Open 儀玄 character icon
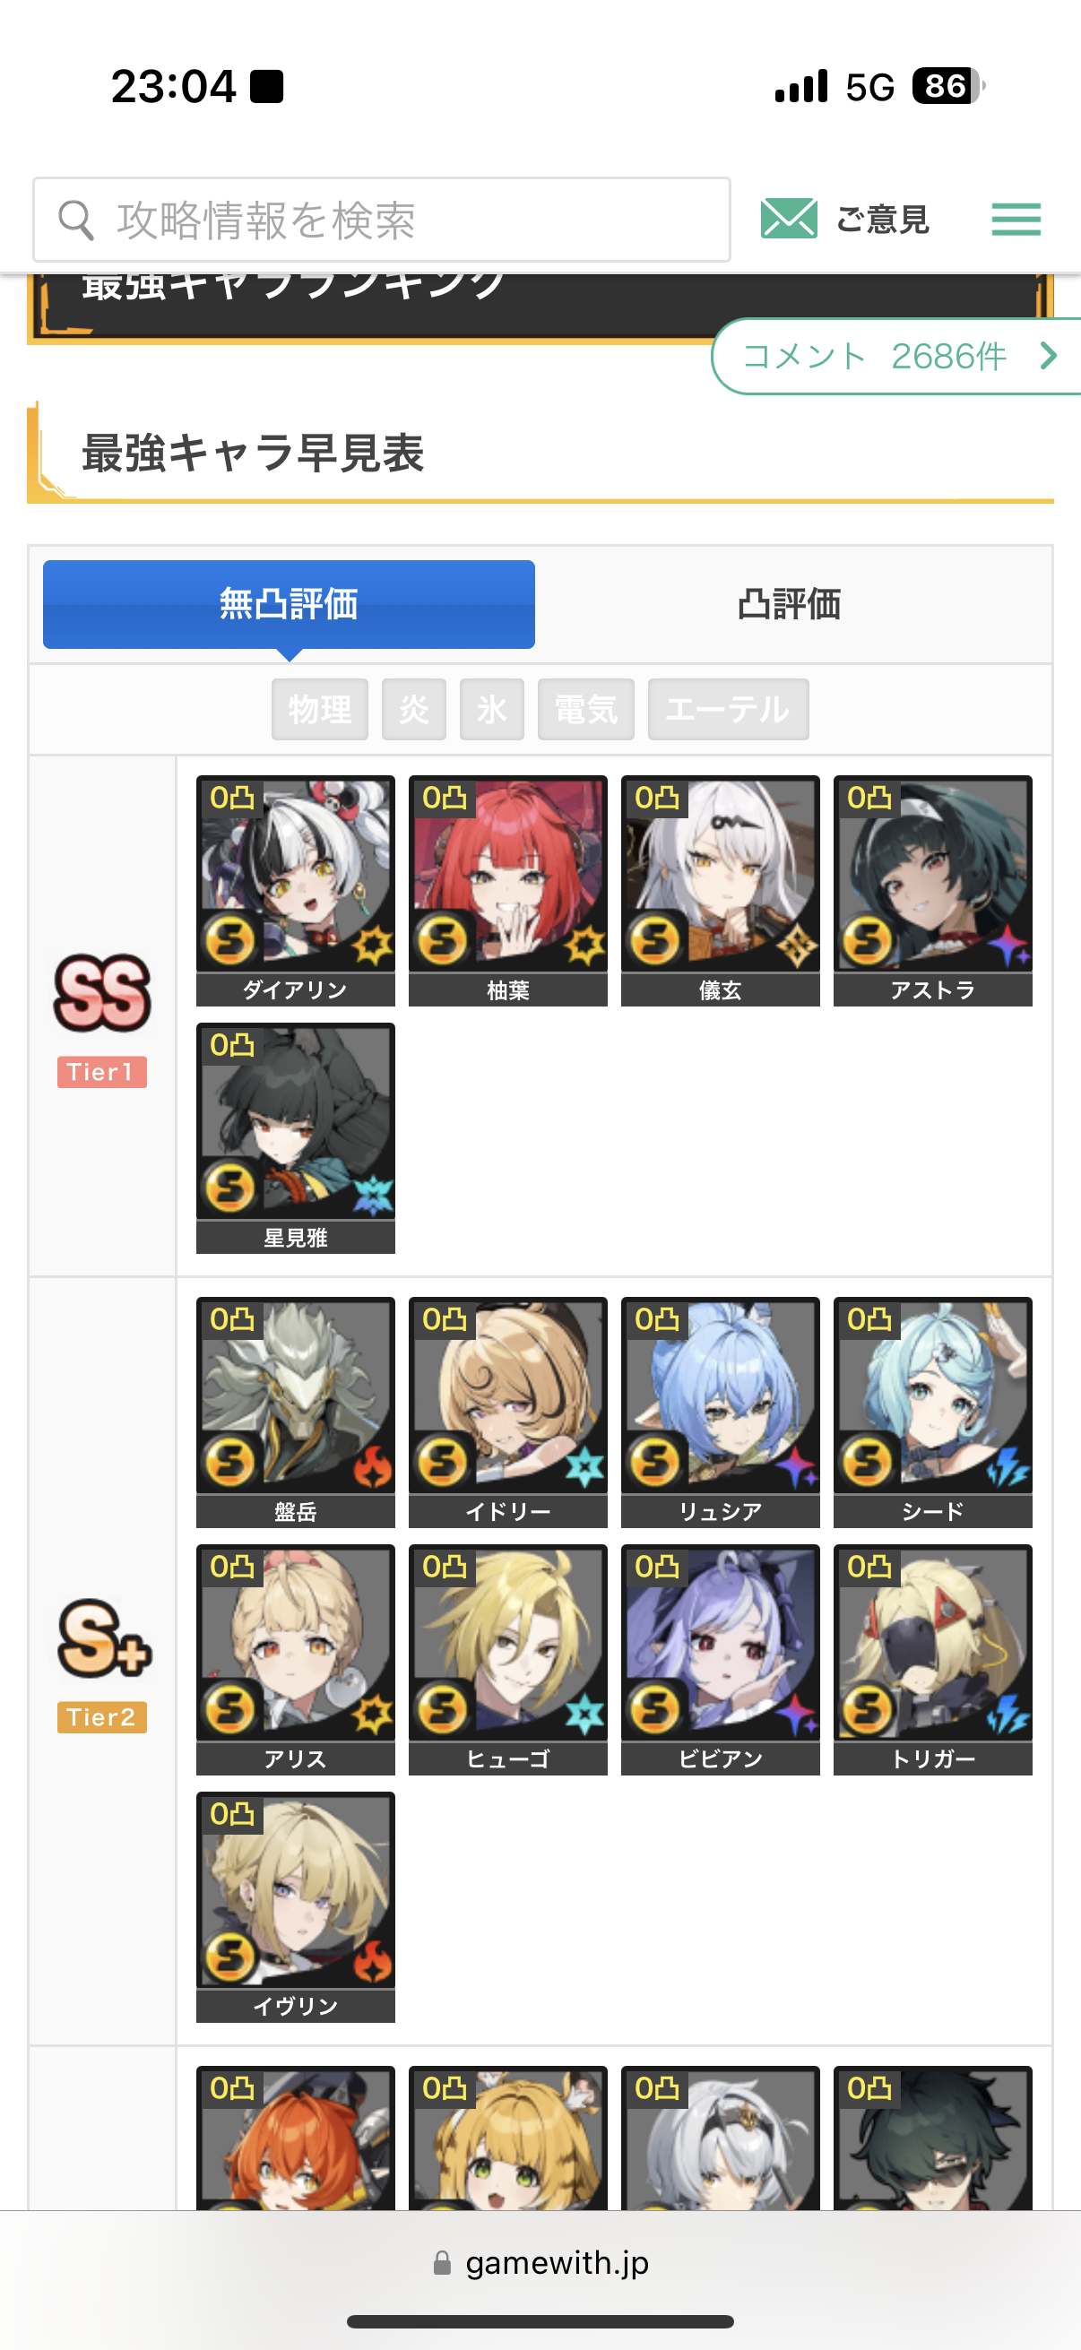Screen dimensions: 1081x2350 tap(721, 890)
